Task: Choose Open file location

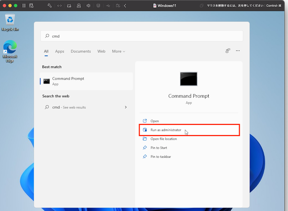Action: (189, 139)
